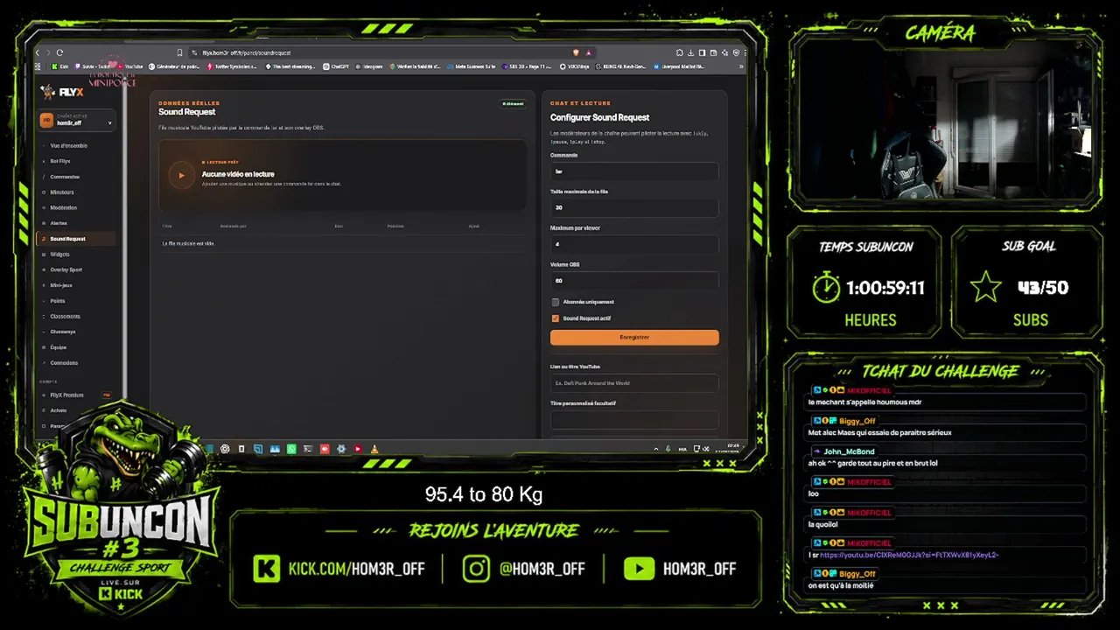Toggle the Abonnés uniquement checkbox
The height and width of the screenshot is (630, 1120).
pyautogui.click(x=555, y=302)
